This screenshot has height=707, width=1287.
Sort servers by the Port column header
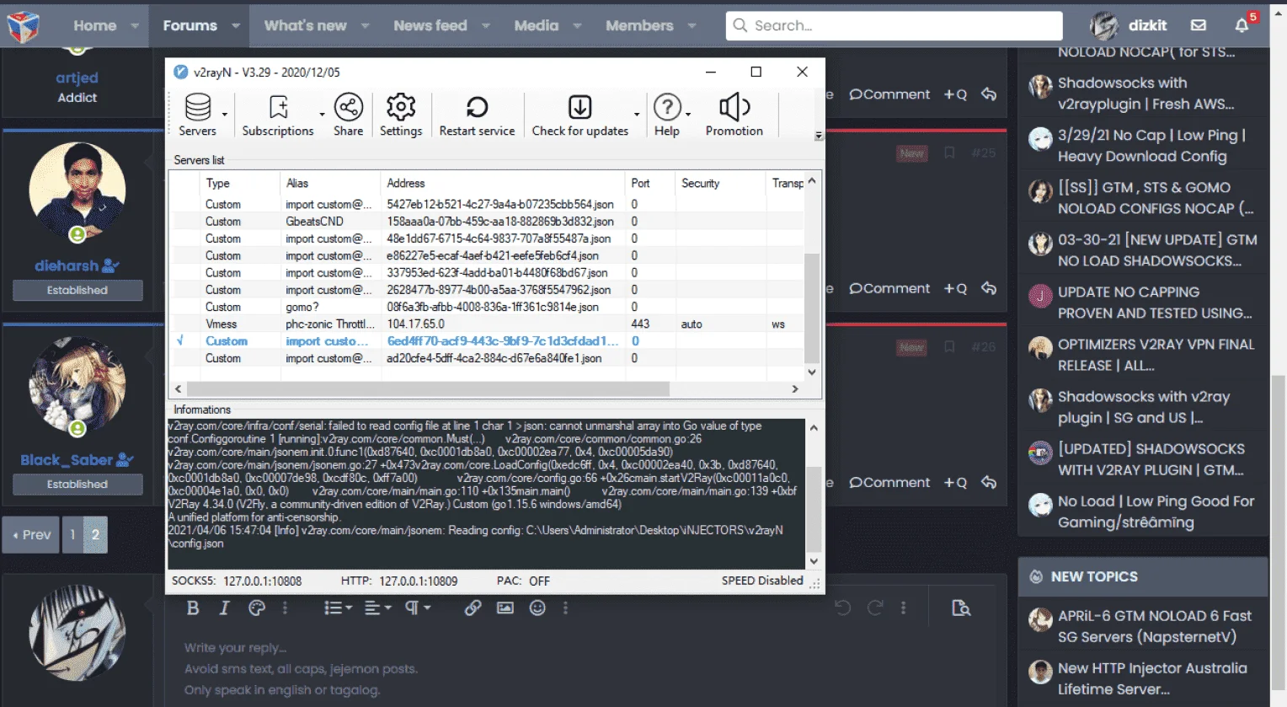coord(649,183)
